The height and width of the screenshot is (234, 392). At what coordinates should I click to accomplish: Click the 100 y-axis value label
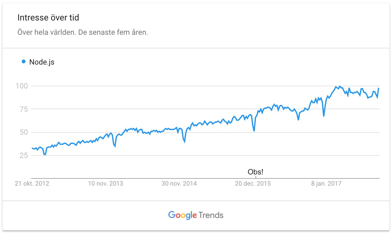[22, 86]
